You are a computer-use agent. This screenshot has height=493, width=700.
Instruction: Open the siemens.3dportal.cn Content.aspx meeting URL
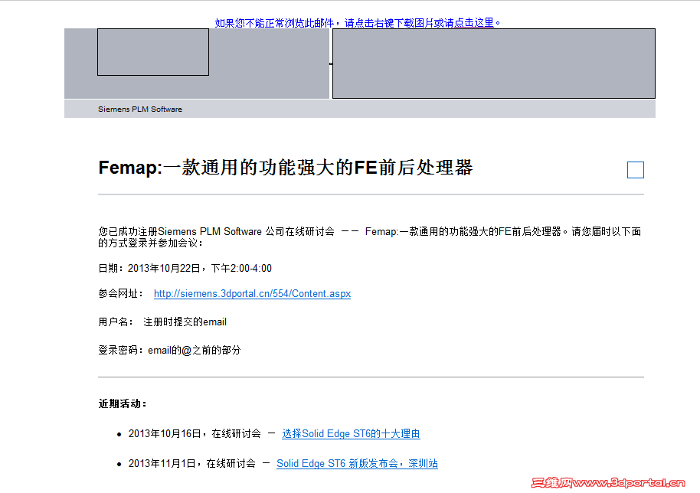pyautogui.click(x=252, y=293)
